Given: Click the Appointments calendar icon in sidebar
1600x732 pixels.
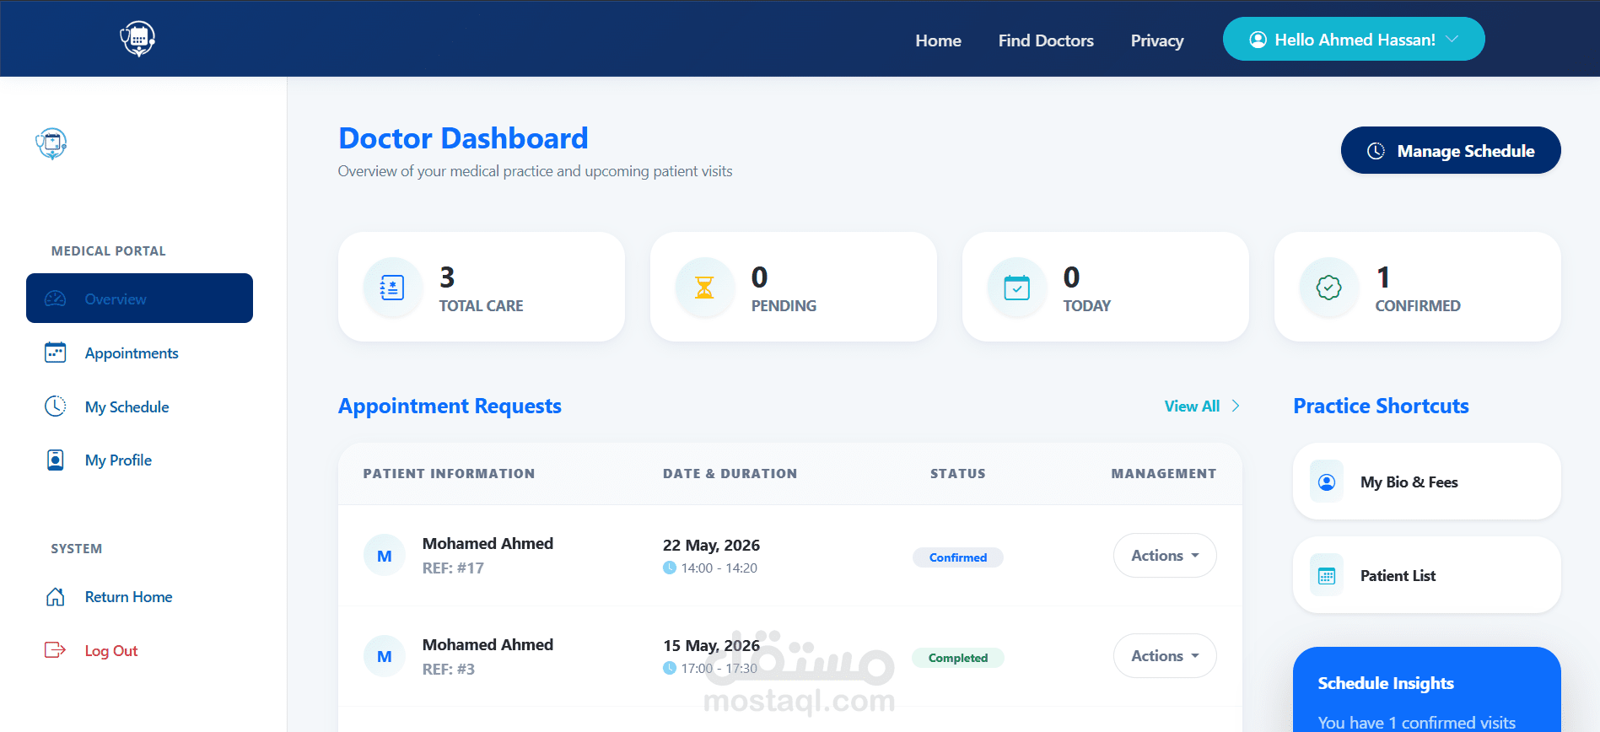Looking at the screenshot, I should tap(55, 353).
